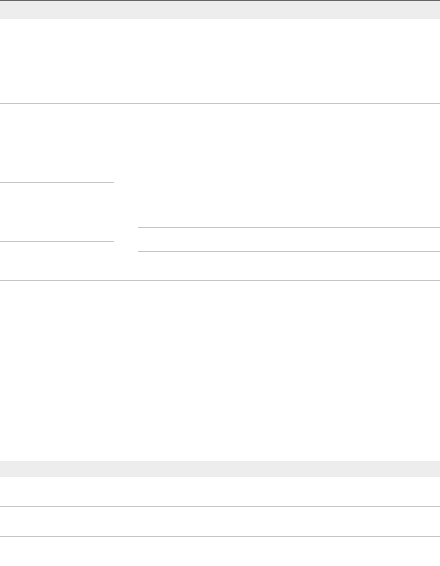Image resolution: width=440 pixels, height=566 pixels.
Task: Select the thin row near the top table's bottom
Action: 220,420
